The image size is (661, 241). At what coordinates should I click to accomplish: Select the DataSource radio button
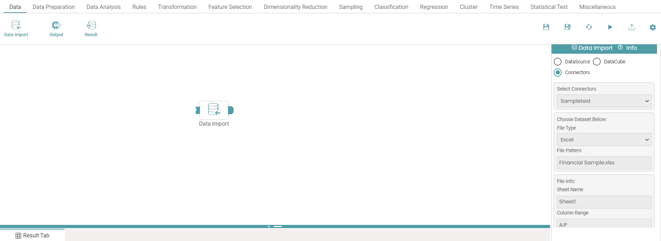tap(558, 62)
